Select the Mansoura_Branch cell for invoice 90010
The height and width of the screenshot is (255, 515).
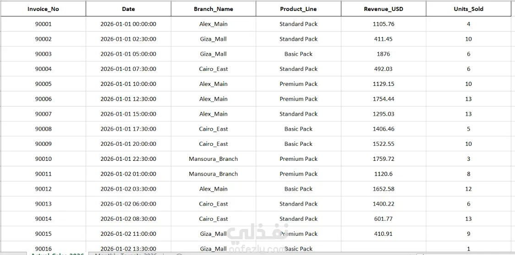click(x=214, y=159)
